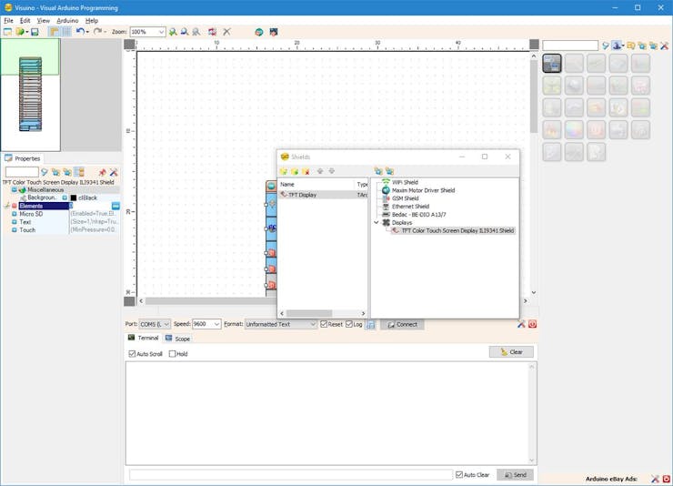The width and height of the screenshot is (673, 486).
Task: Click the black clBlack color swatch
Action: (x=74, y=197)
